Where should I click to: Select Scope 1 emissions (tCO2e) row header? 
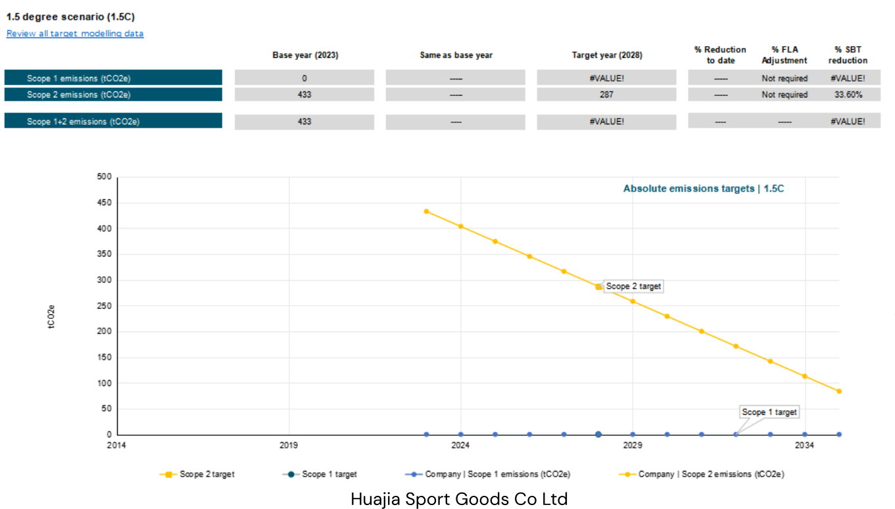point(113,78)
